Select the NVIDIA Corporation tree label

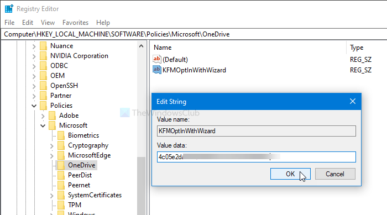click(79, 56)
